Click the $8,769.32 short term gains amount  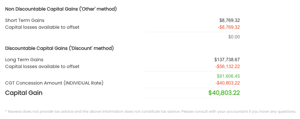229,20
